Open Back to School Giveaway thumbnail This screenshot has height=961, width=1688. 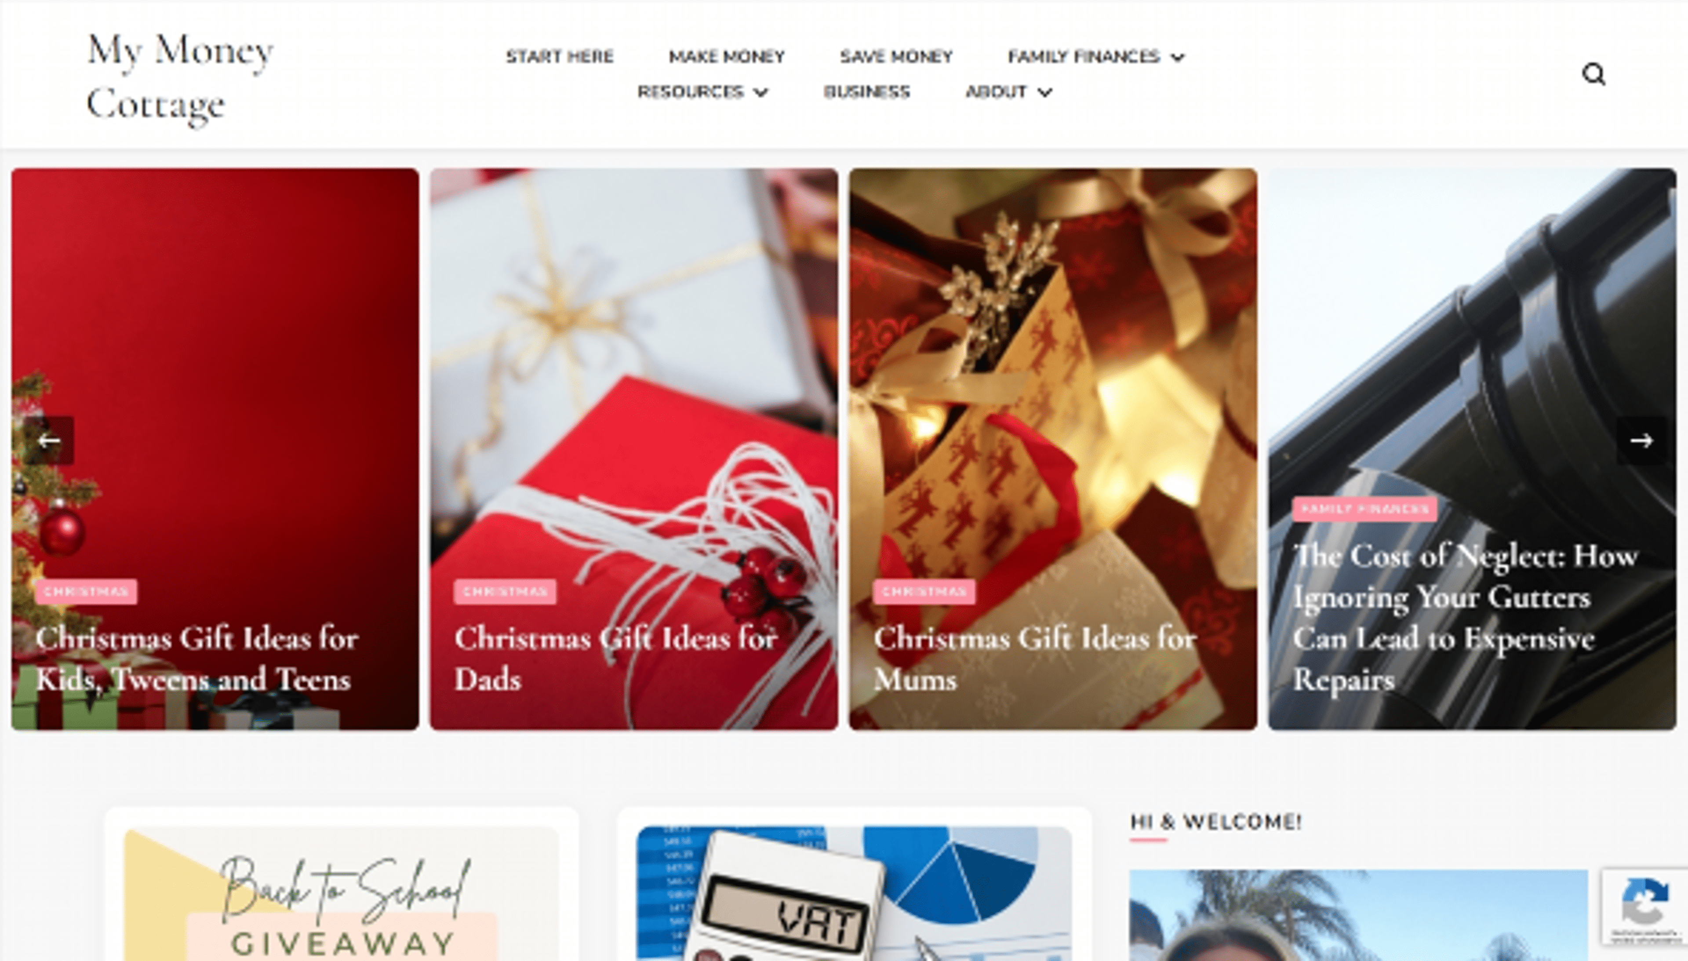(x=341, y=894)
